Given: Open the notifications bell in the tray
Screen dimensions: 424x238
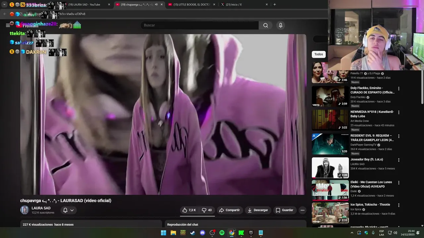Looking at the screenshot, I should (418, 233).
